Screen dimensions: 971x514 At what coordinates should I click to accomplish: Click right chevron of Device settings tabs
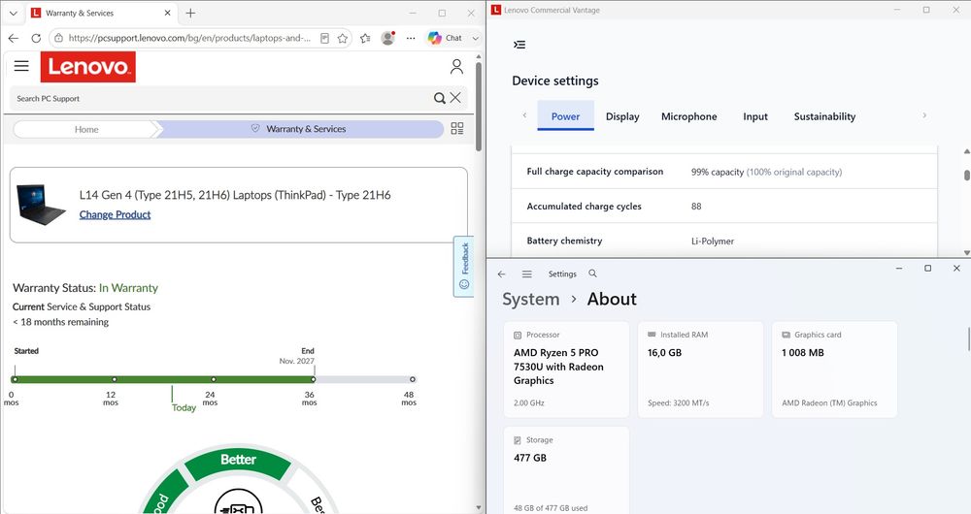(x=924, y=115)
